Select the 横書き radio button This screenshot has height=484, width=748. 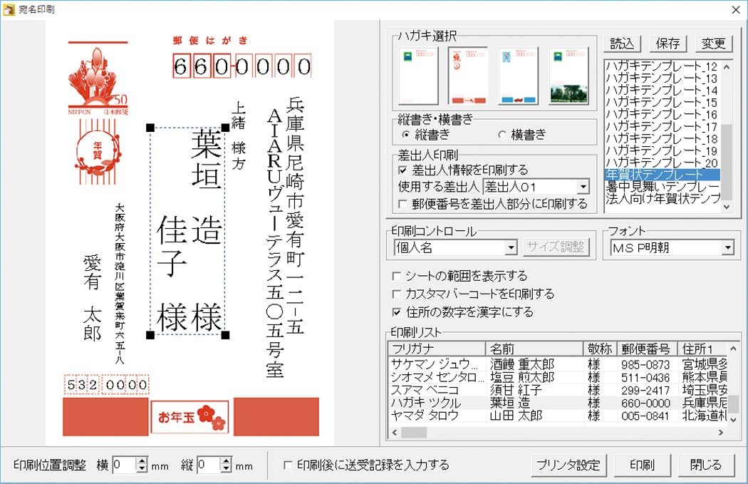502,134
